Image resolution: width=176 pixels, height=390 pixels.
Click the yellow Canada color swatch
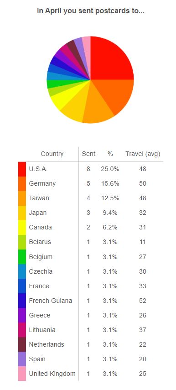22,227
